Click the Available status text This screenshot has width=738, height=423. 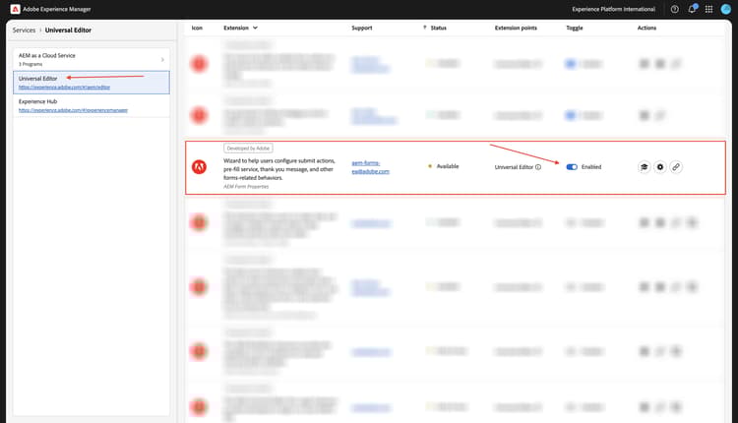click(447, 166)
